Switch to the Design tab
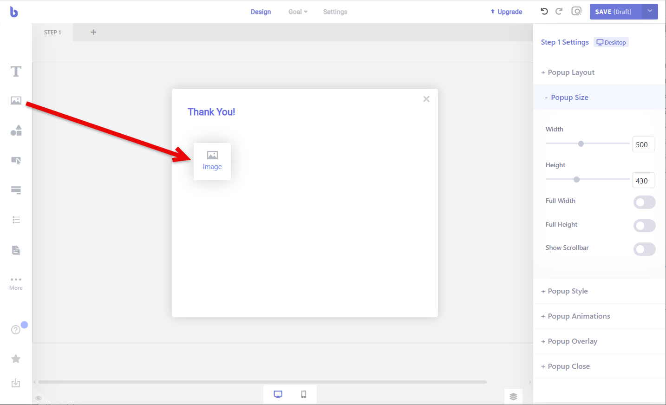This screenshot has width=666, height=405. [x=261, y=12]
